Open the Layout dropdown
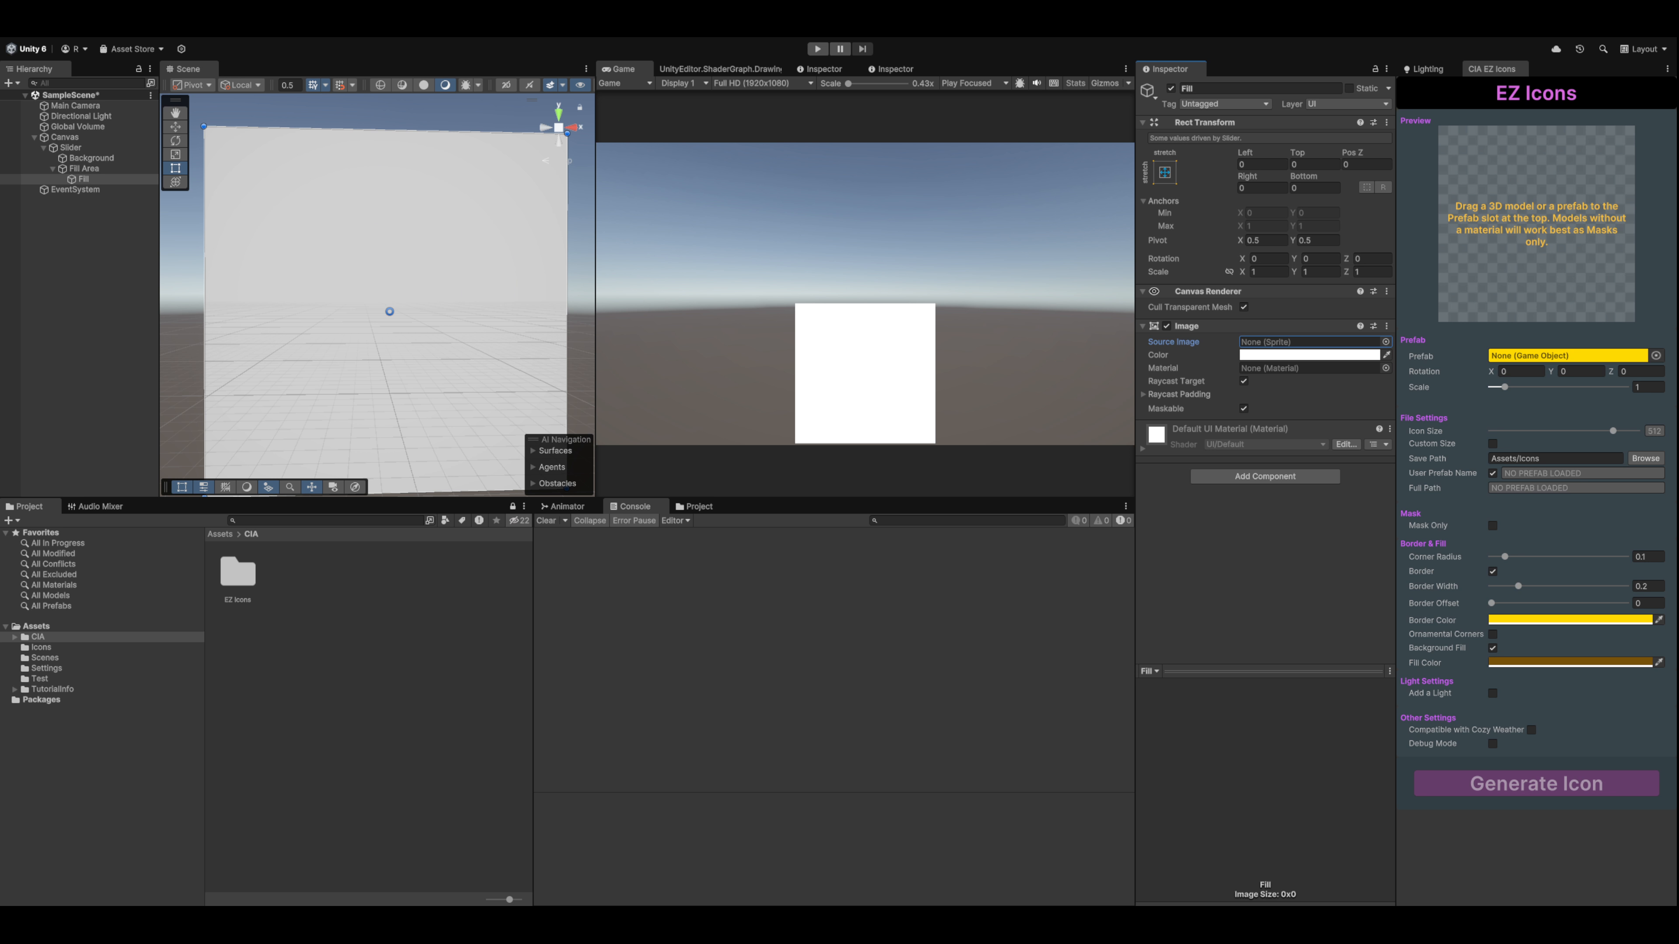The image size is (1679, 944). point(1643,49)
